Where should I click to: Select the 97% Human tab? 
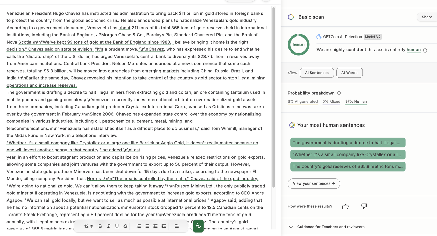pos(356,102)
